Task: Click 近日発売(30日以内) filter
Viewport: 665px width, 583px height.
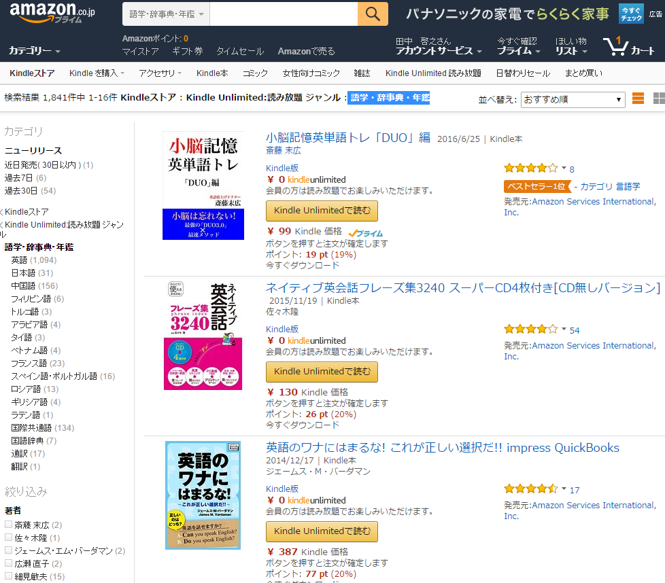Action: tap(49, 165)
